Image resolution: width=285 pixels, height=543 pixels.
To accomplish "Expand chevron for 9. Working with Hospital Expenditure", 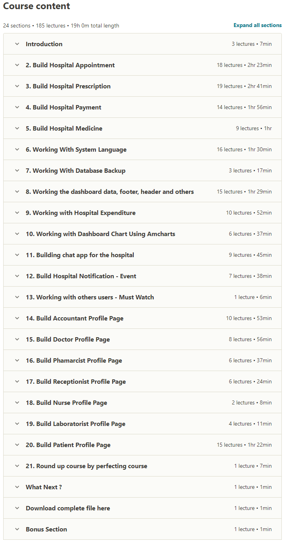I will pos(17,213).
